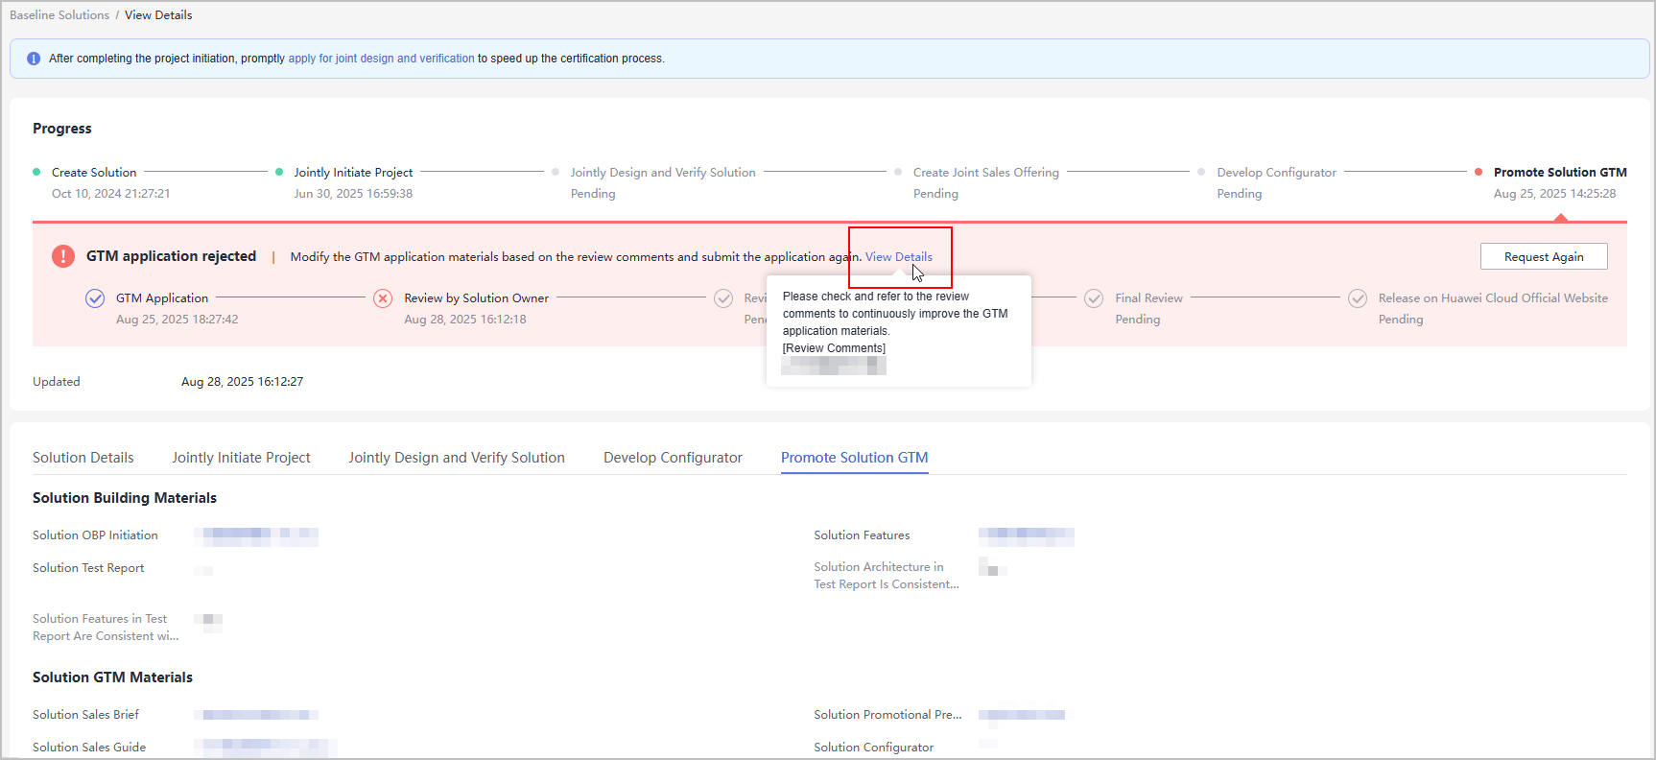The width and height of the screenshot is (1656, 760).
Task: Click the red GTM rejected alert icon
Action: click(x=63, y=256)
